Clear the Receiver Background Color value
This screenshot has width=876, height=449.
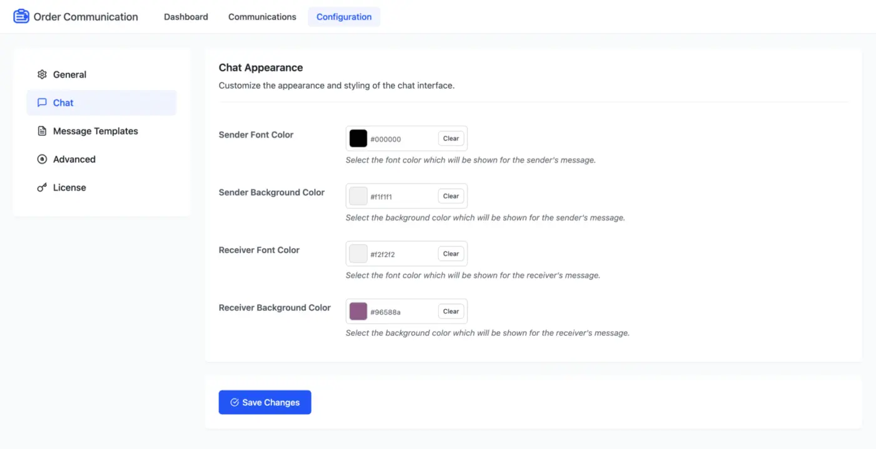451,311
